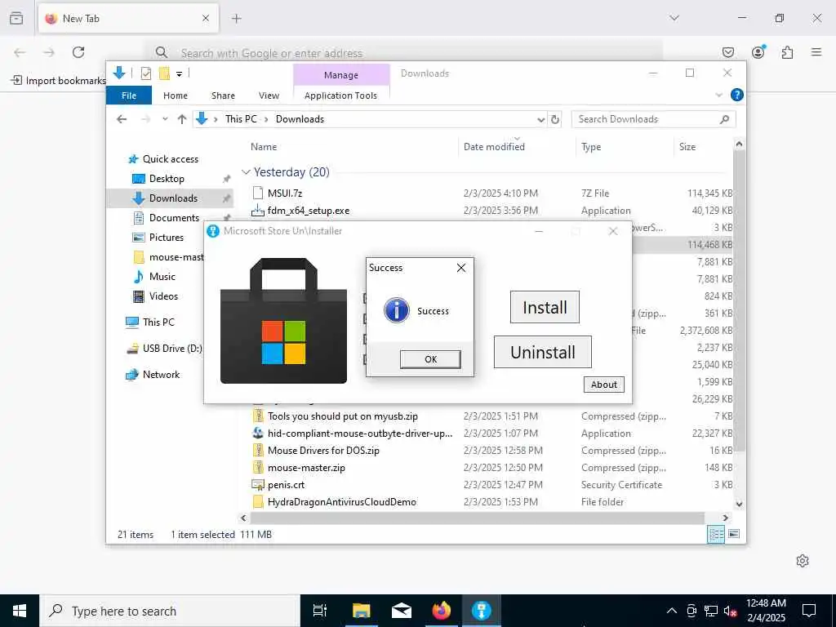Viewport: 836px width, 627px height.
Task: Open the Firefox hamburger menu
Action: [816, 52]
